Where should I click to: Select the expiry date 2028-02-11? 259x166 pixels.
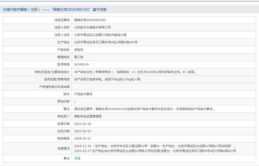[x=83, y=138]
